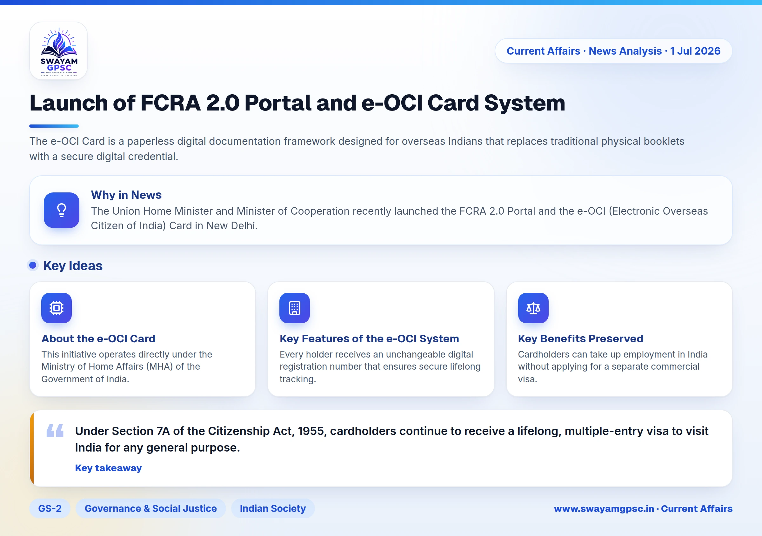The height and width of the screenshot is (536, 762).
Task: Click the Key Benefits Preserved heading
Action: 580,338
